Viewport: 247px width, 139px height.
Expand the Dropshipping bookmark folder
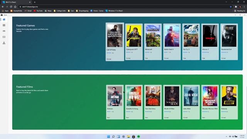(x=82, y=11)
